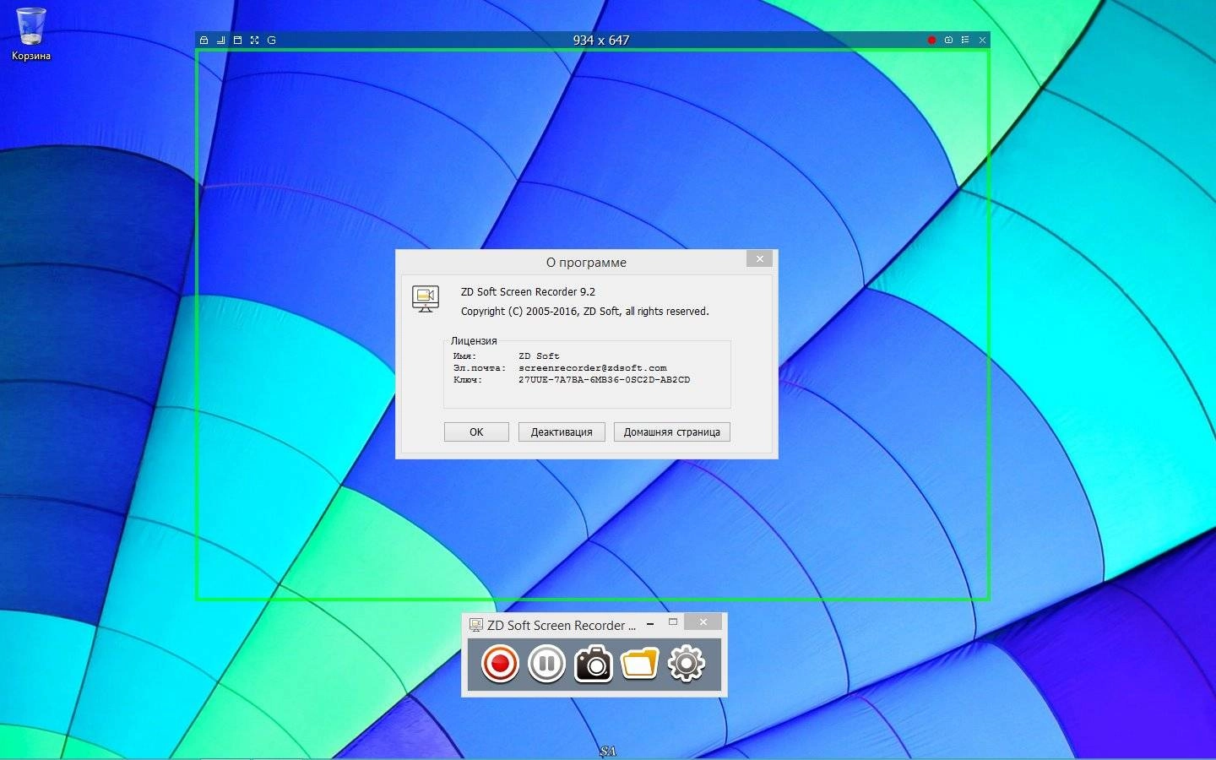Open the output folder icon

(639, 664)
